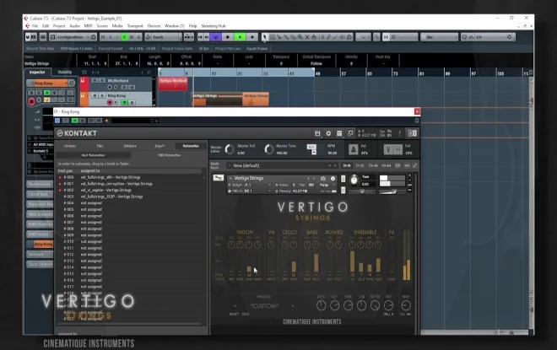Screen dimensions: 557x350
Task: Toggle the Kontakt browser panel icon
Action: click(x=412, y=133)
